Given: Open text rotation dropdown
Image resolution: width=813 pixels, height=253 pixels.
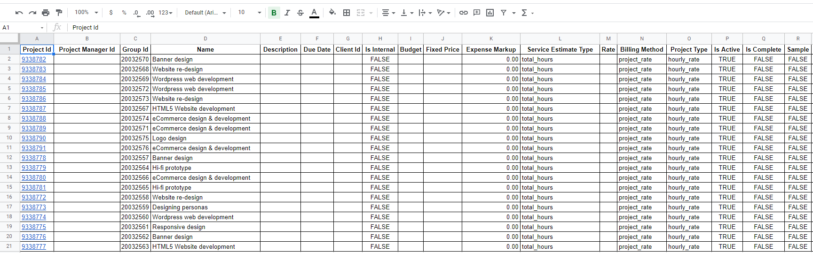Looking at the screenshot, I should 443,13.
